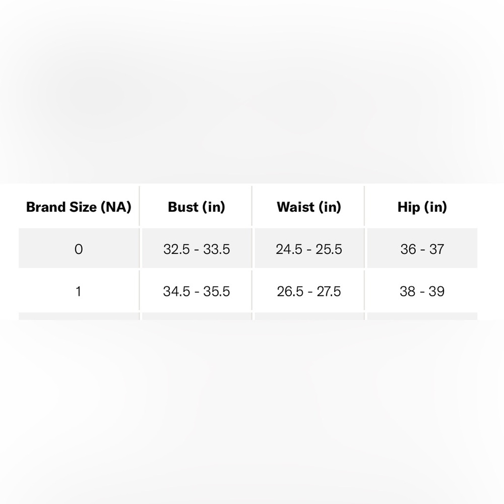Select the Hip (in) column header
This screenshot has height=504, width=504.
tap(422, 207)
